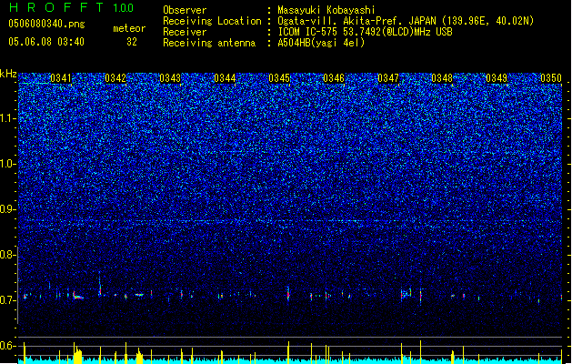The width and height of the screenshot is (572, 364).
Task: Click the 1.0 kHz axis label
Action: 7,164
